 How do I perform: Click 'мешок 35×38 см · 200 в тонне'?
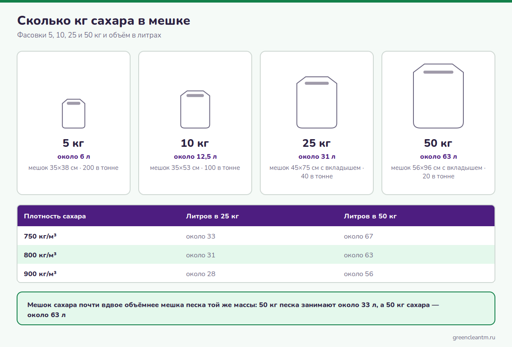click(73, 168)
